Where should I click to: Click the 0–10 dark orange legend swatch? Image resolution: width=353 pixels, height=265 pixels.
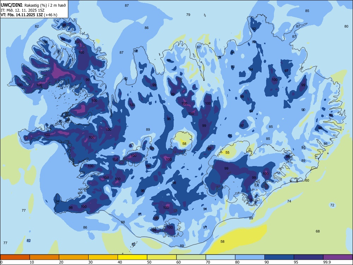click(x=15, y=257)
